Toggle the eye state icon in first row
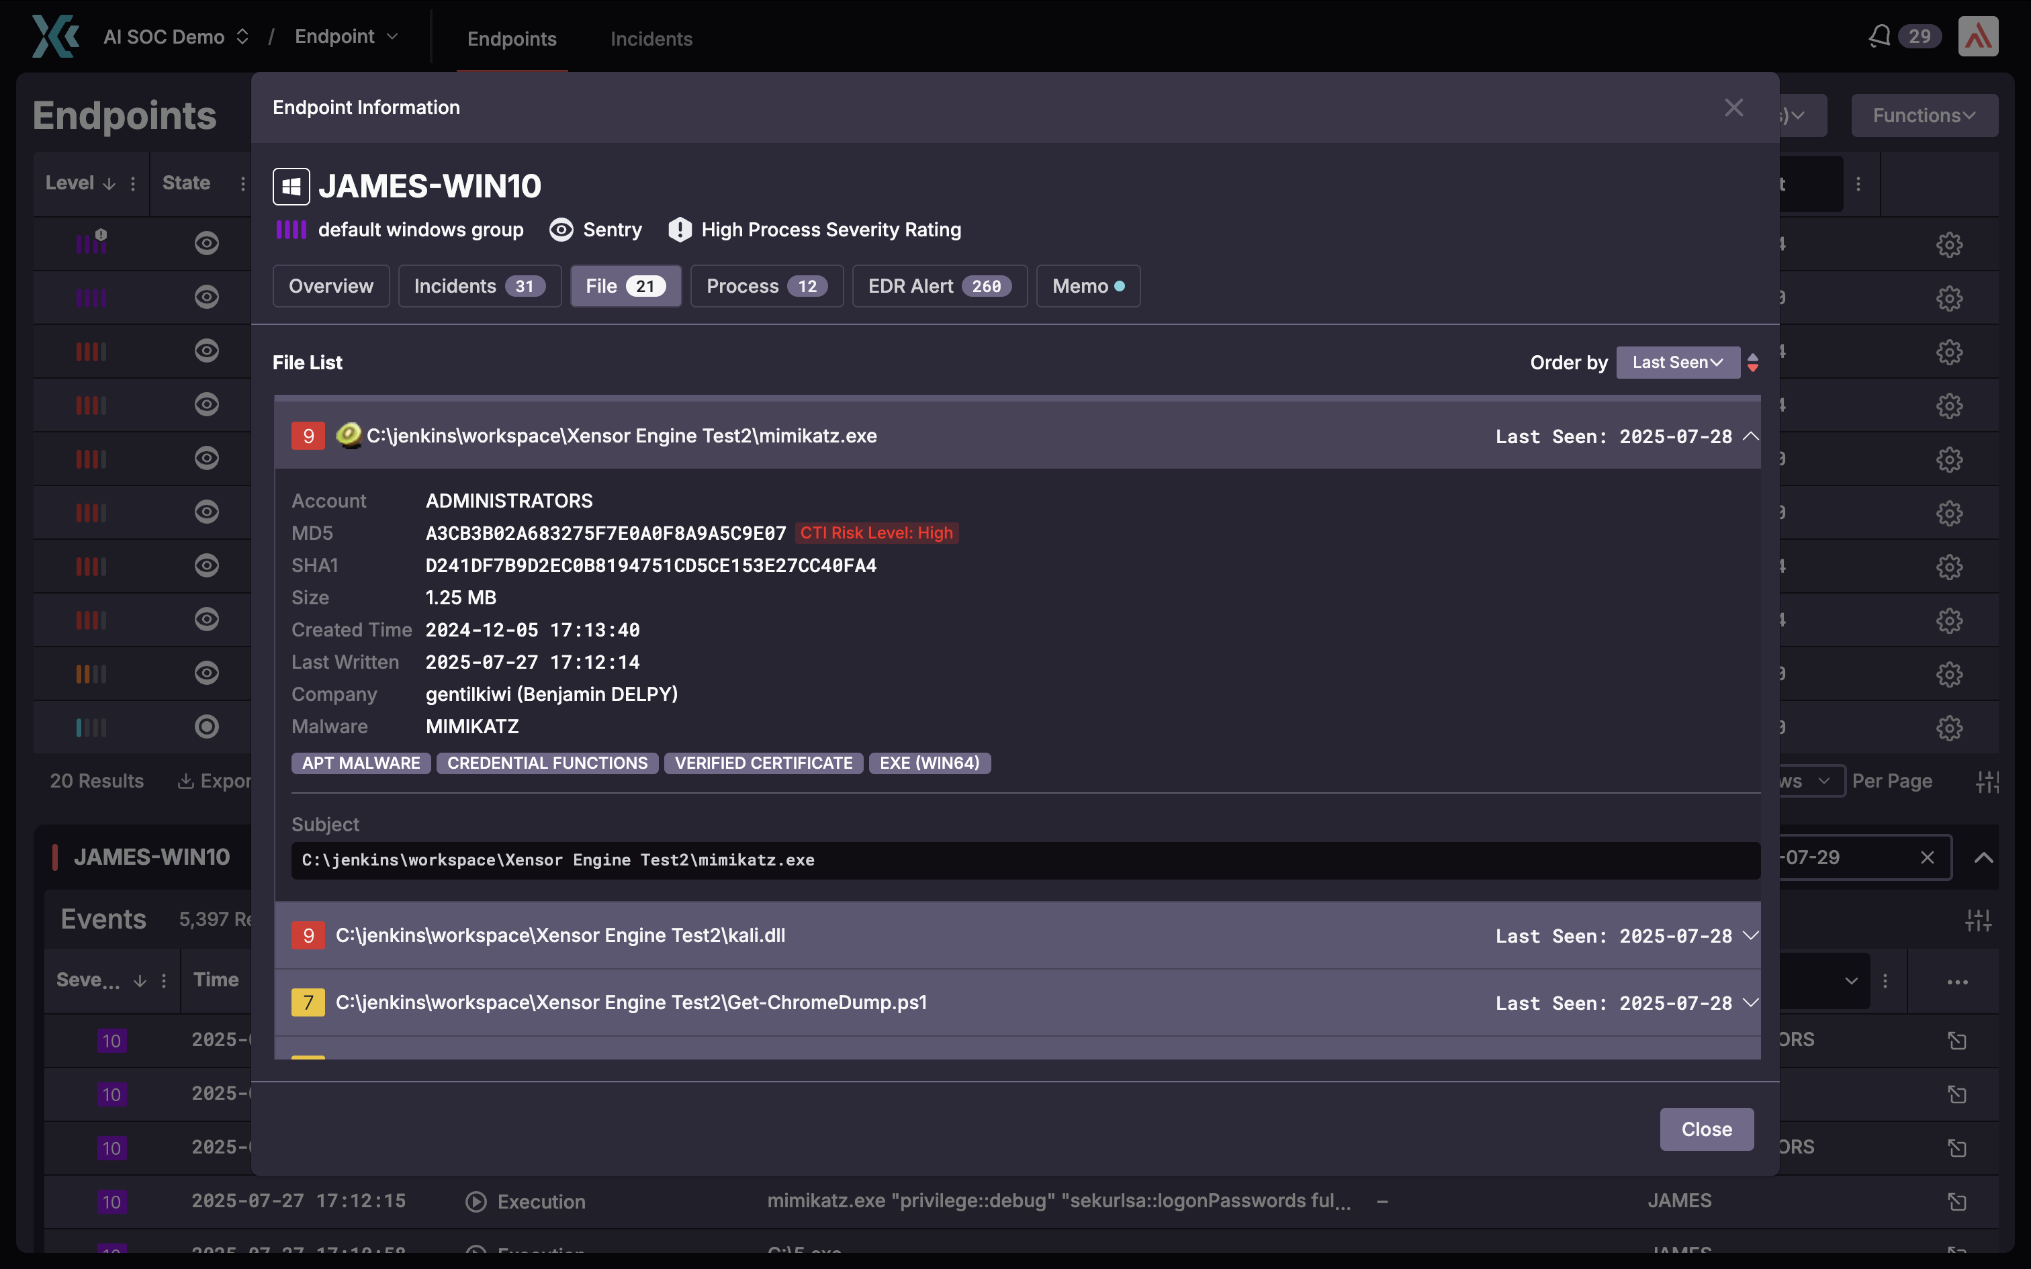 (x=206, y=243)
